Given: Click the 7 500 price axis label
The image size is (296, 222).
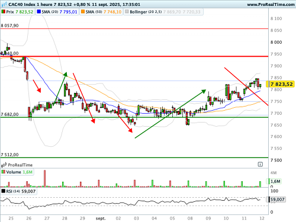Looking at the screenshot, I should point(276,160).
